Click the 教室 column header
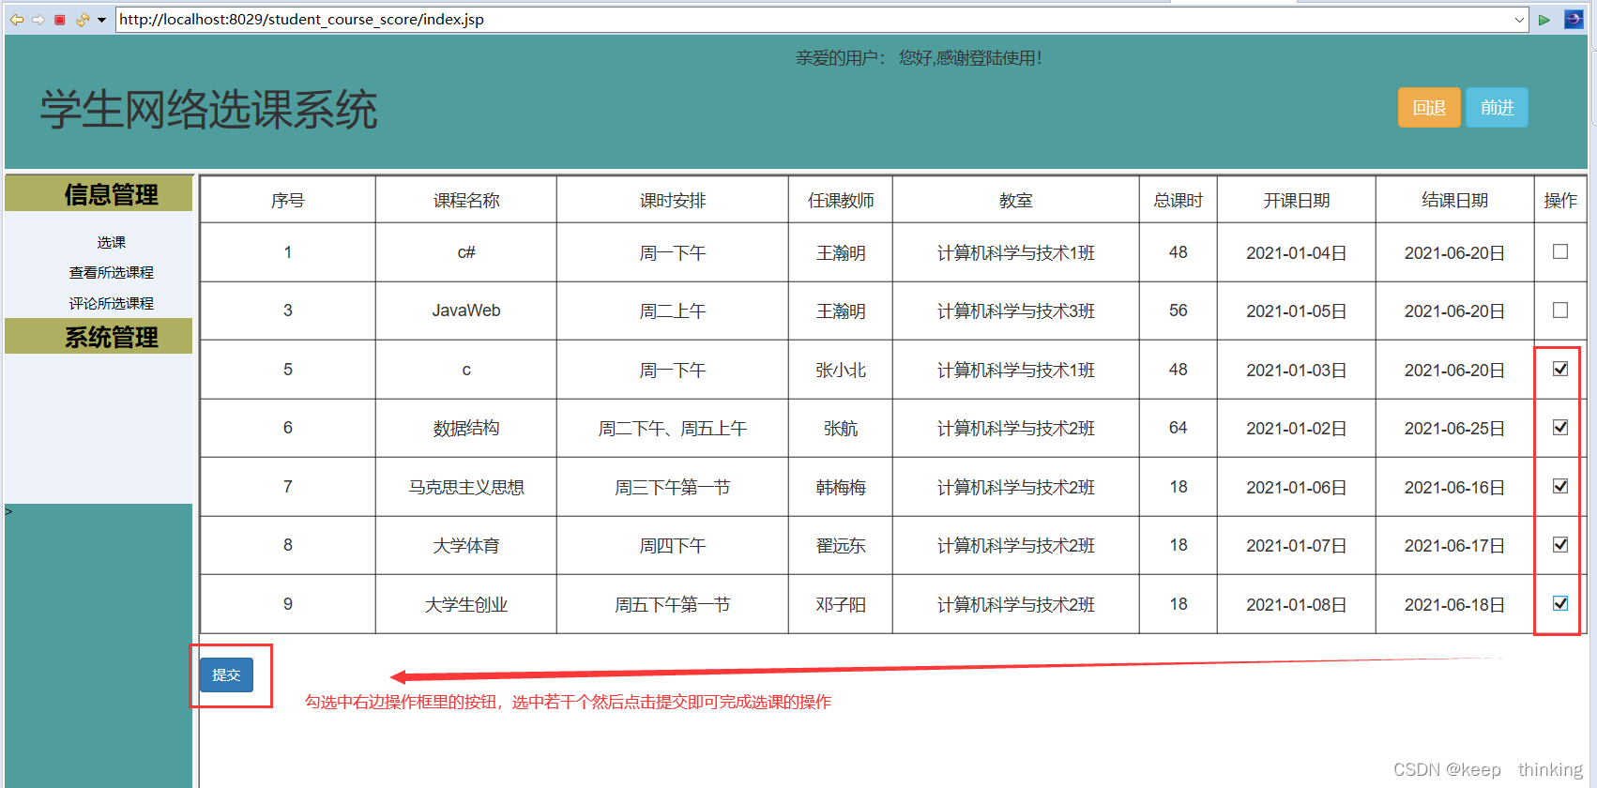This screenshot has height=788, width=1597. (1016, 200)
